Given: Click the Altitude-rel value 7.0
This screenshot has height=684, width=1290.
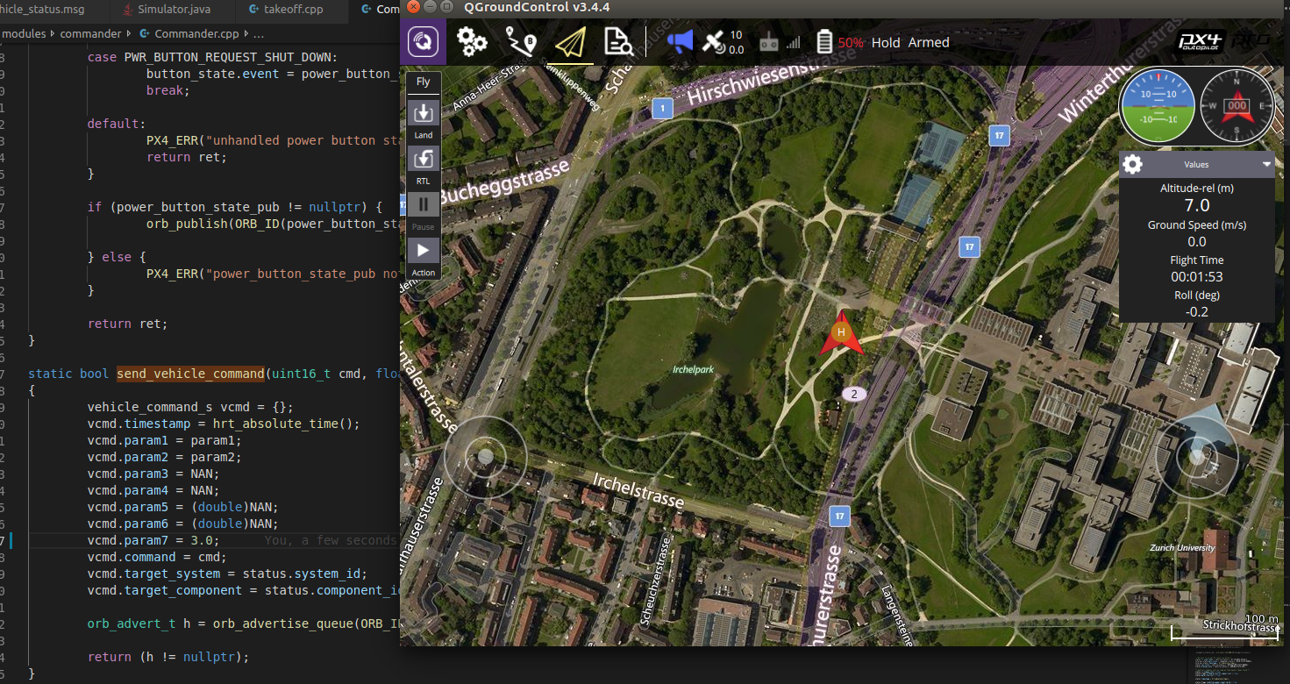Looking at the screenshot, I should [1197, 205].
